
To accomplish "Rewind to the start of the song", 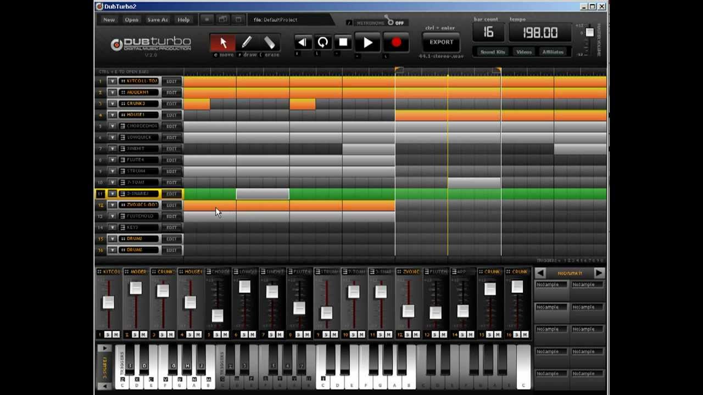I will 302,42.
